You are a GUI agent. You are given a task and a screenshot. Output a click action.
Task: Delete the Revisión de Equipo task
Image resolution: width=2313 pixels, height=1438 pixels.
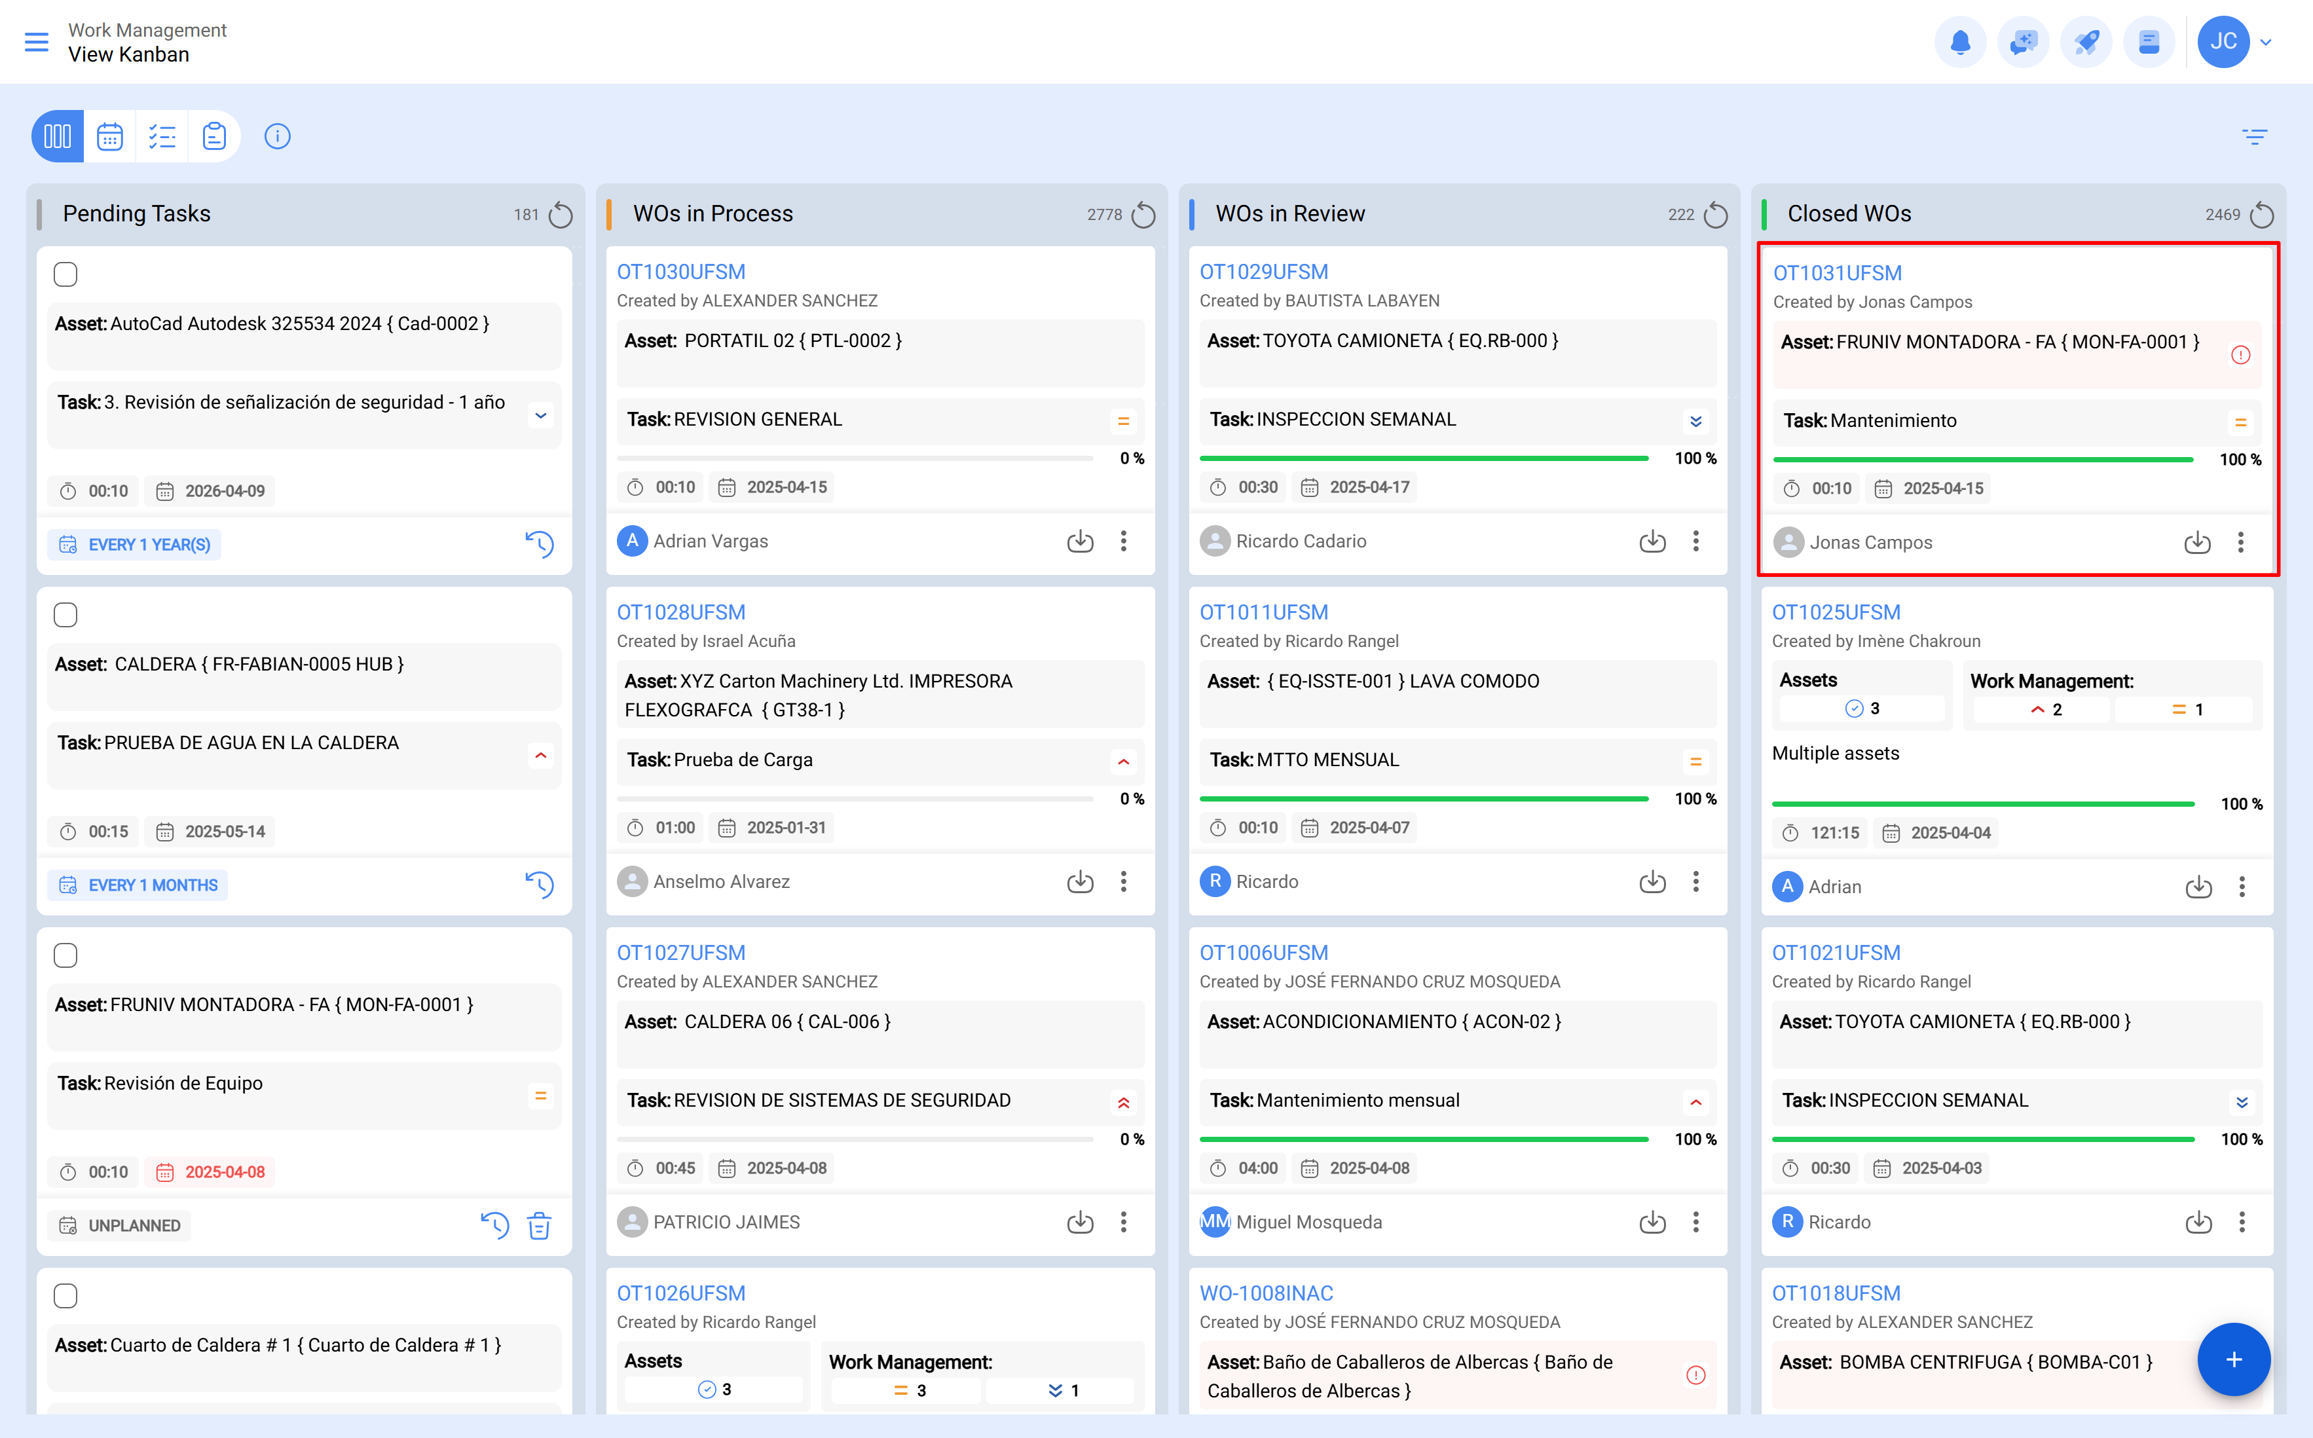coord(539,1225)
